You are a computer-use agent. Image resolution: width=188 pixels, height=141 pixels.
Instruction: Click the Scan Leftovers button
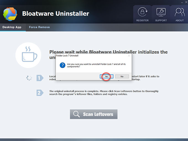click(94, 114)
